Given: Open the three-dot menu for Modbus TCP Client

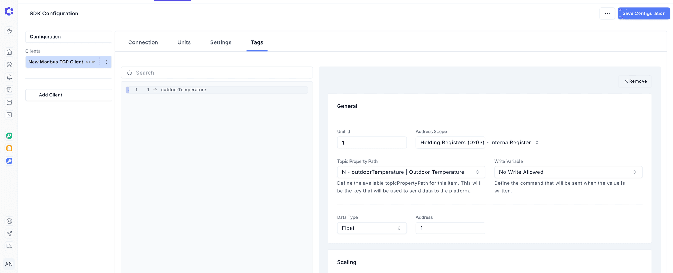Looking at the screenshot, I should (x=106, y=62).
